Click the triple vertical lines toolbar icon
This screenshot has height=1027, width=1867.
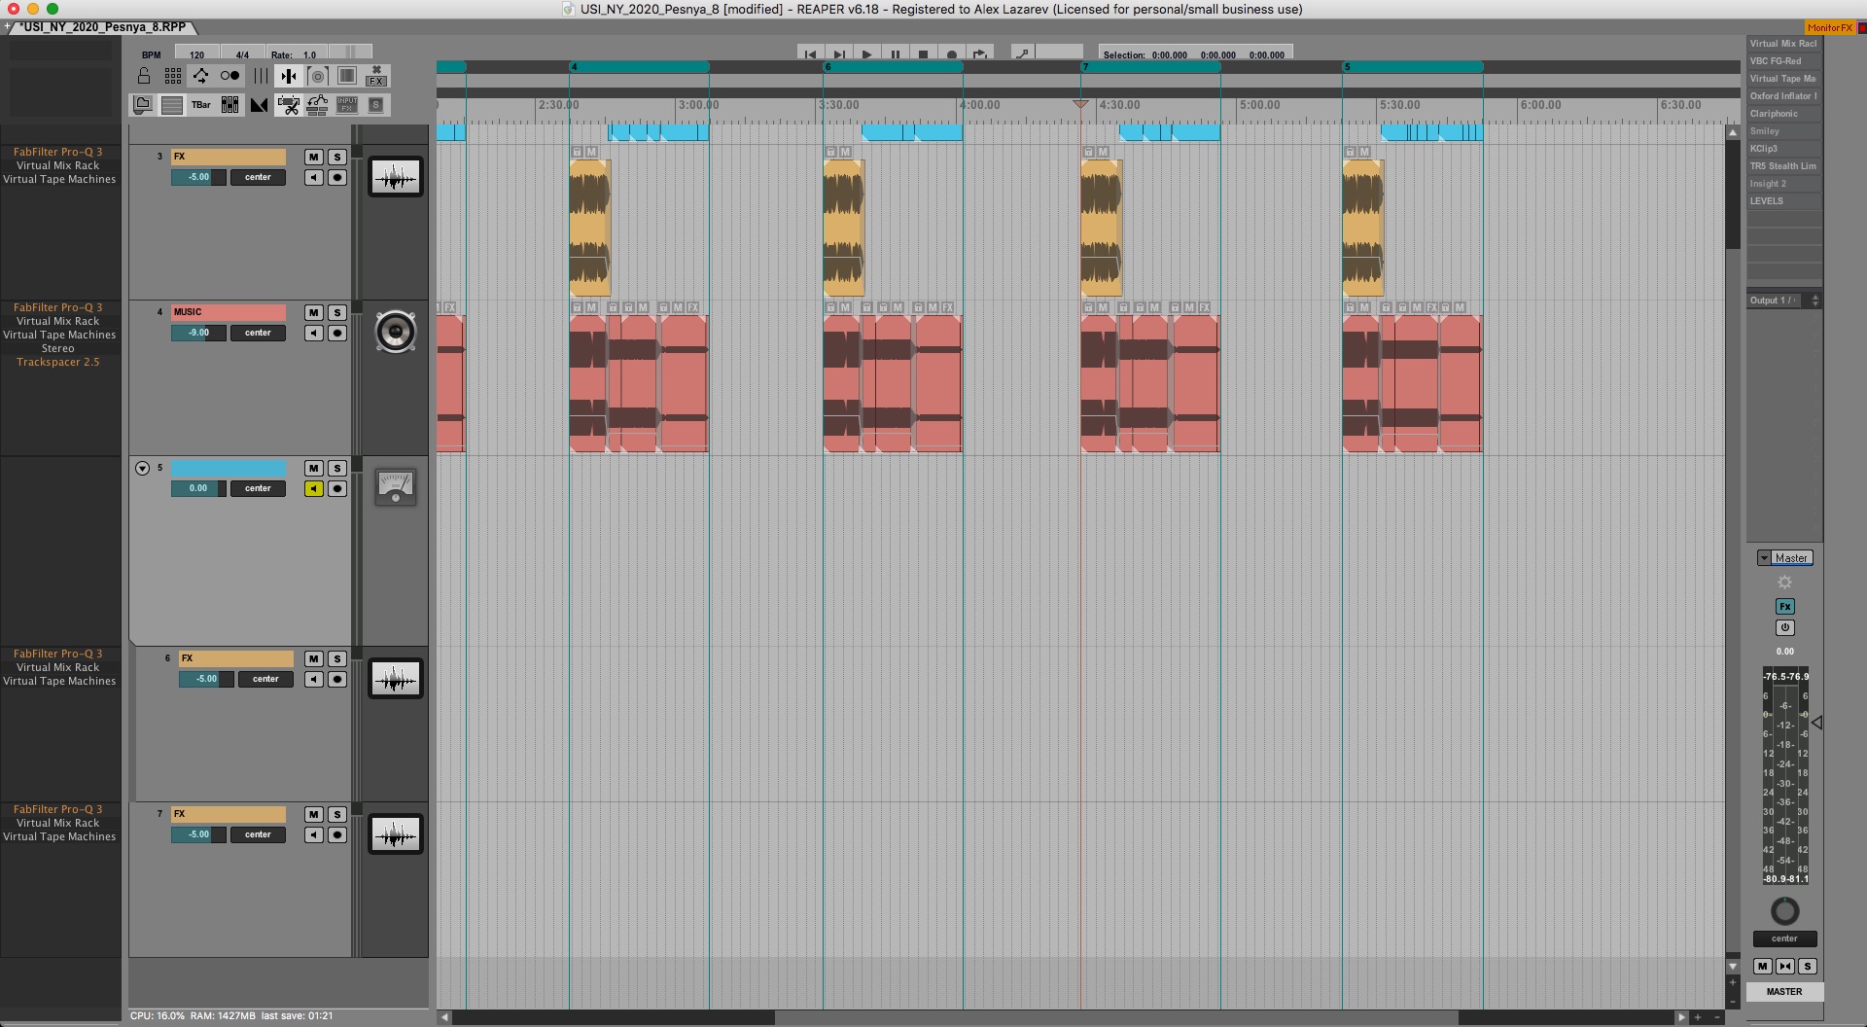(261, 76)
